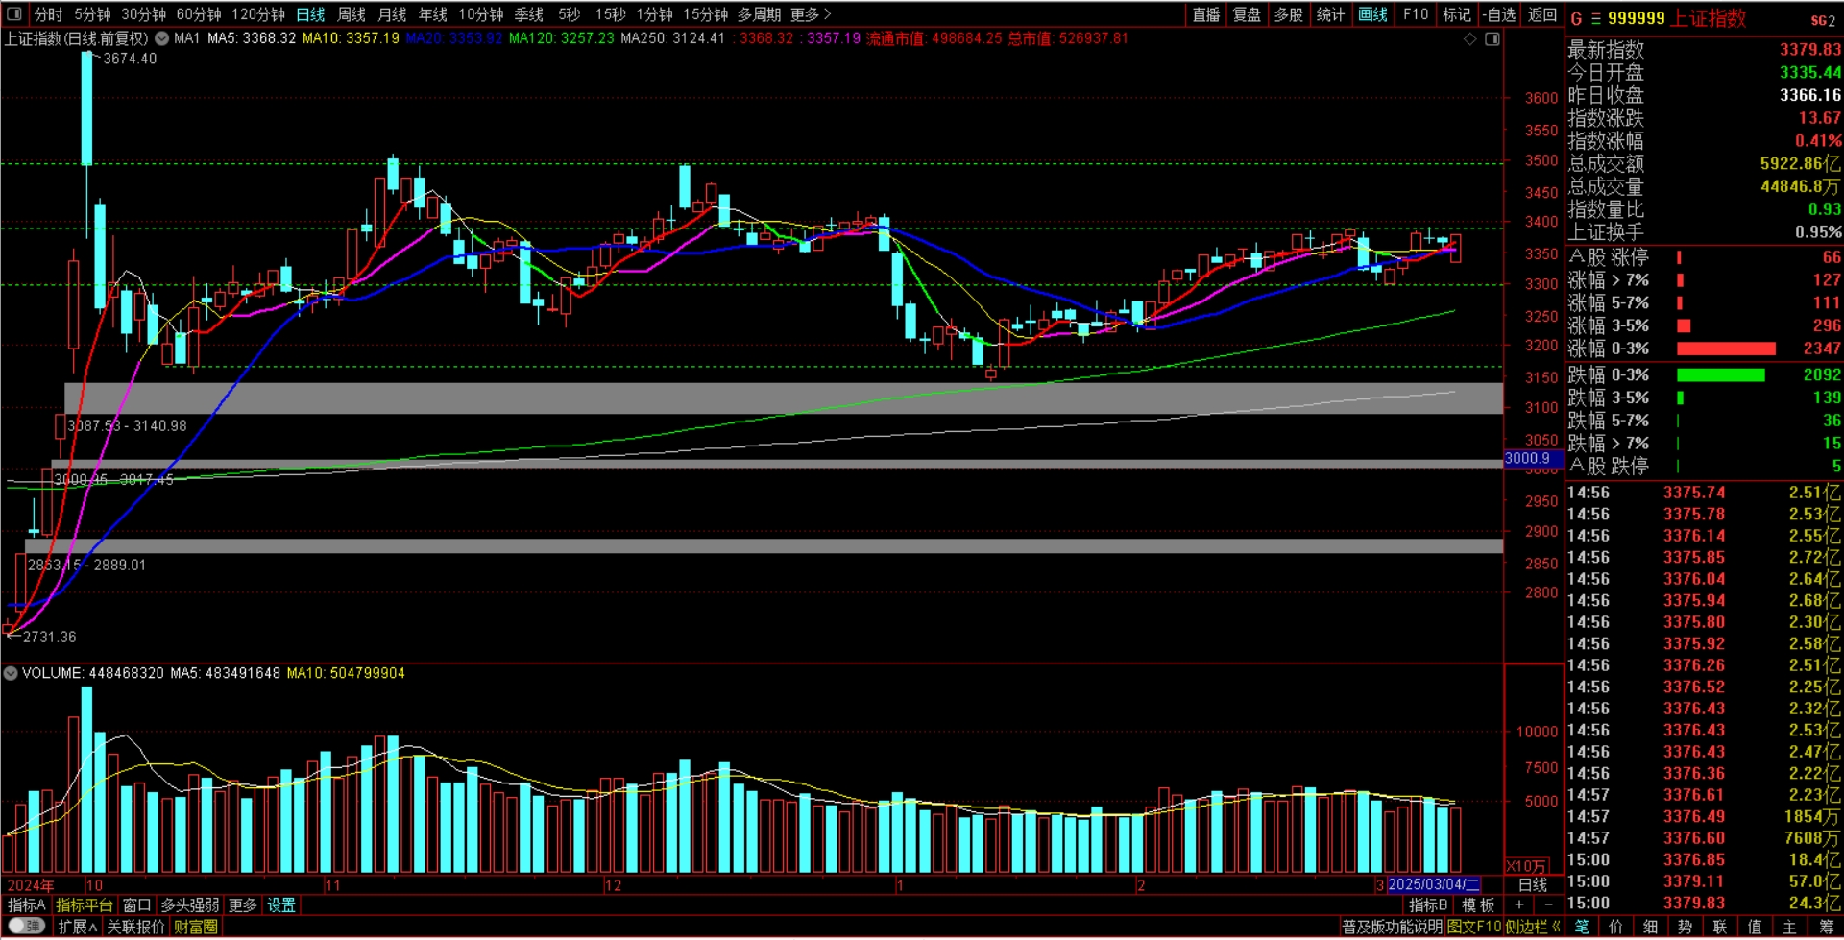This screenshot has width=1844, height=940.
Task: Select 多头强弱 indicator
Action: click(190, 905)
